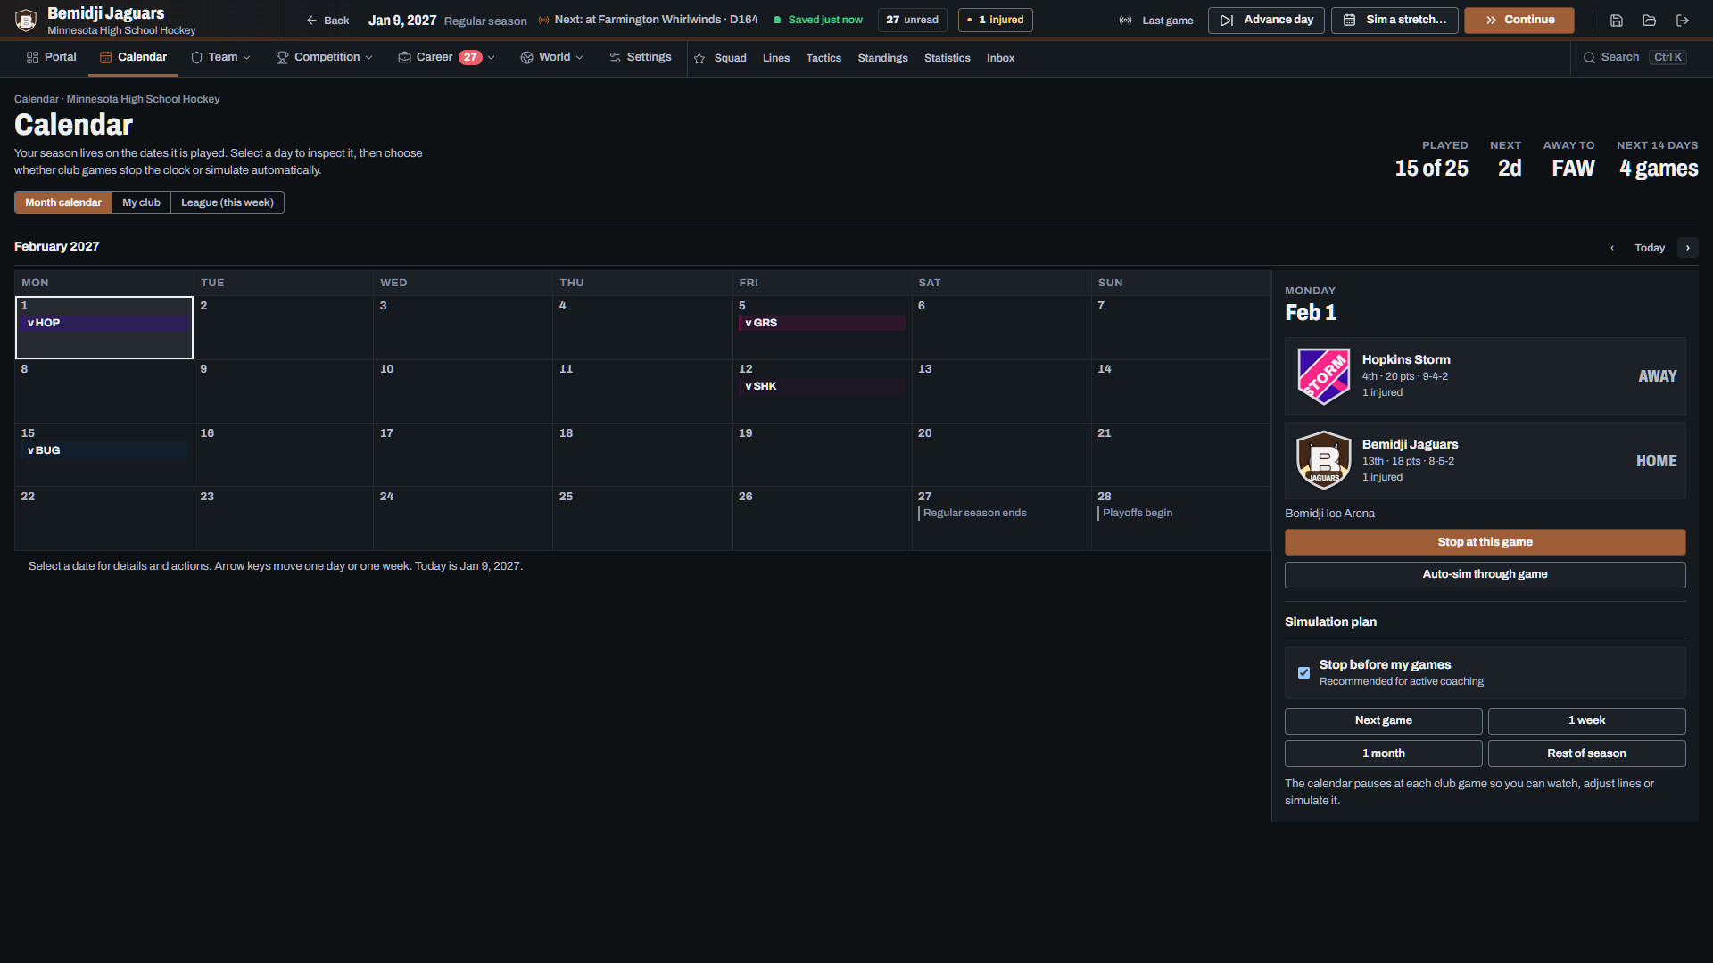Viewport: 1713px width, 963px height.
Task: Click the Search field
Action: click(x=1634, y=57)
